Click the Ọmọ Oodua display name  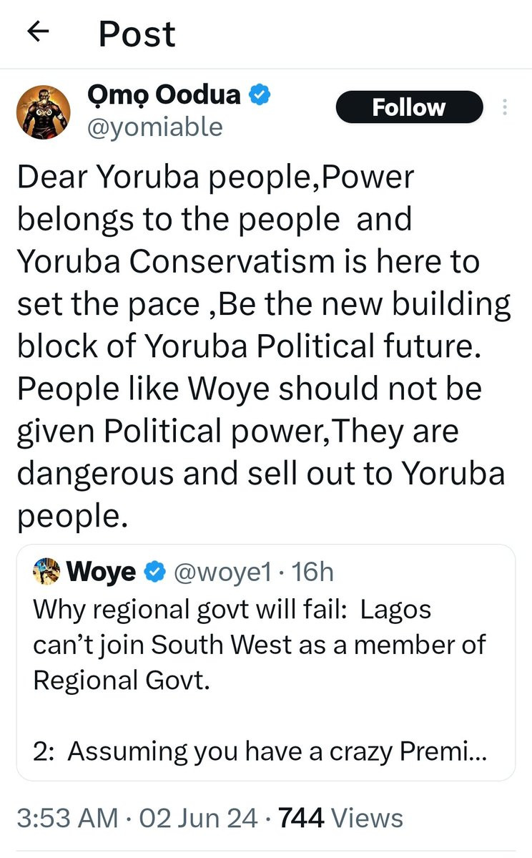point(163,94)
